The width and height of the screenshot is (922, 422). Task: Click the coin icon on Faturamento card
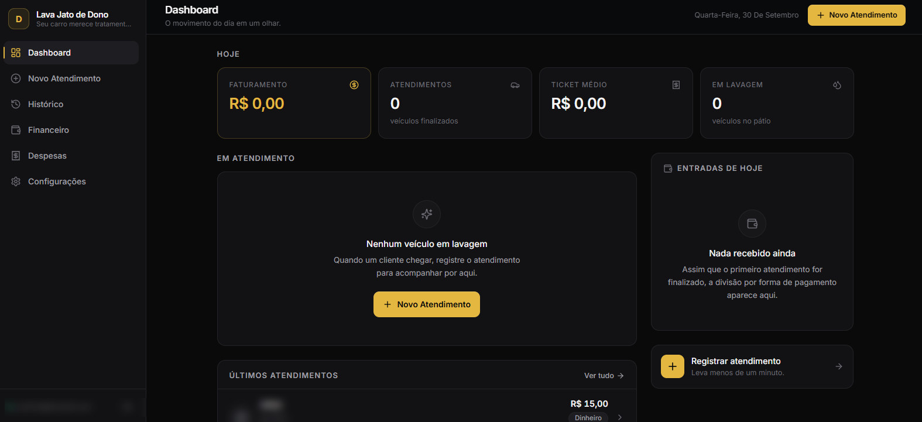pyautogui.click(x=354, y=85)
